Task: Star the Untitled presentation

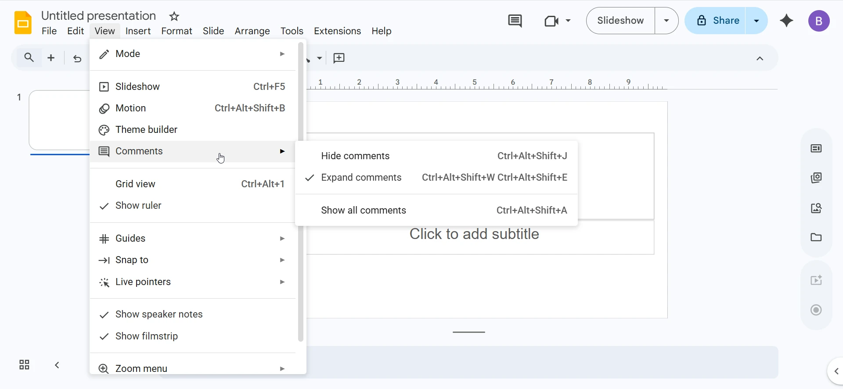Action: coord(174,17)
